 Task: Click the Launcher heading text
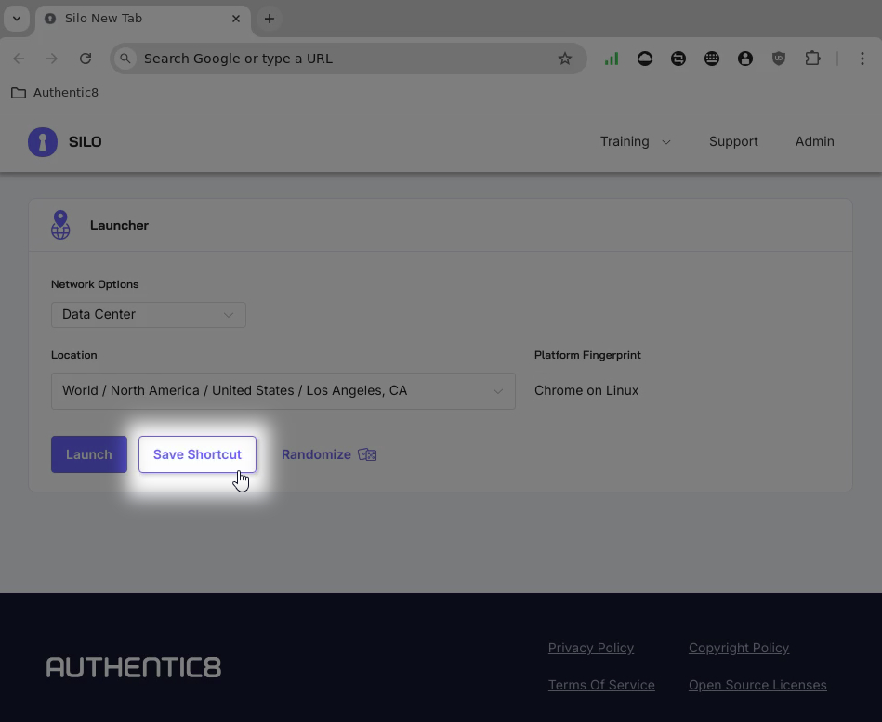click(x=119, y=225)
